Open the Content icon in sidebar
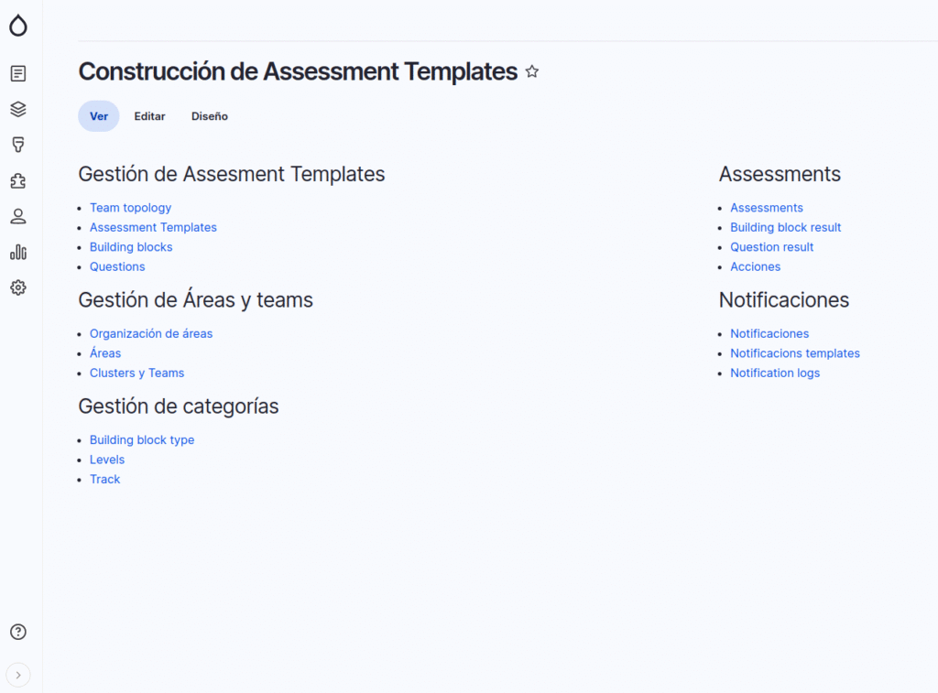The height and width of the screenshot is (693, 938). [x=18, y=74]
